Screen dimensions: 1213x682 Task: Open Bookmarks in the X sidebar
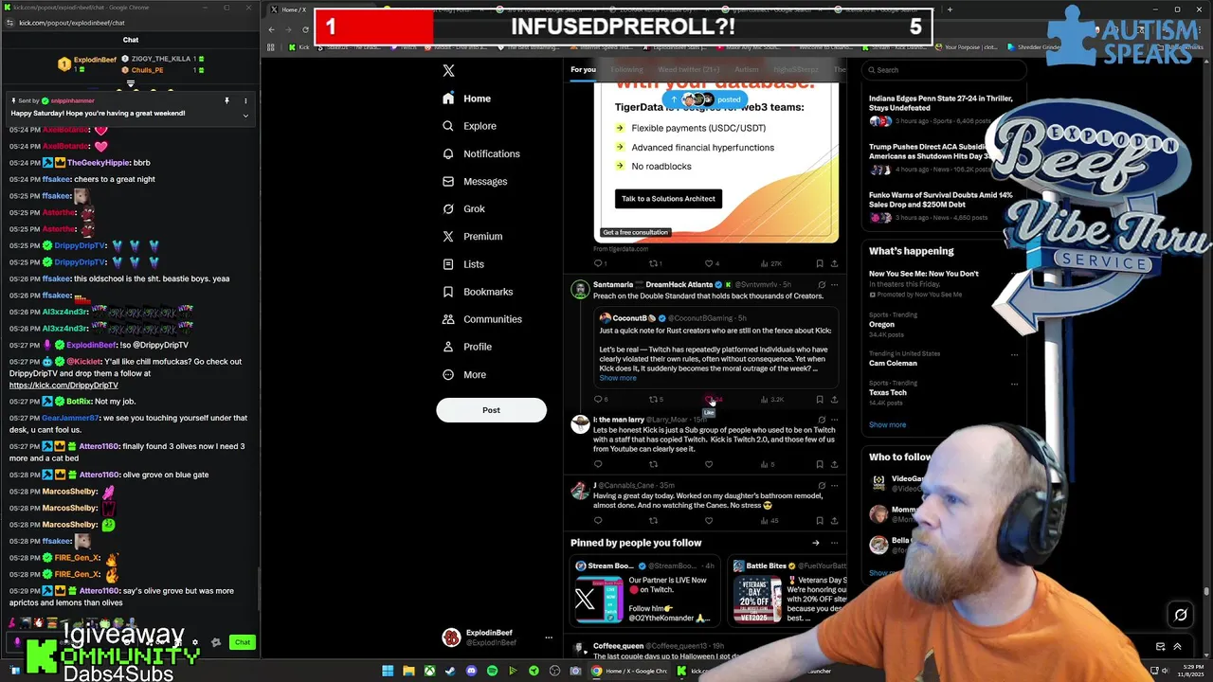tap(478, 292)
